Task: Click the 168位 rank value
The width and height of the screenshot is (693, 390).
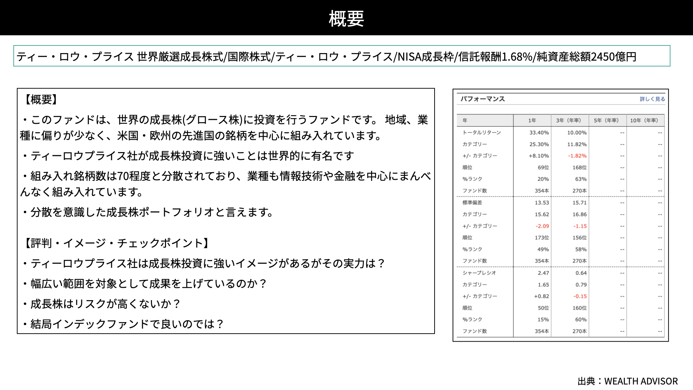Action: coord(580,168)
